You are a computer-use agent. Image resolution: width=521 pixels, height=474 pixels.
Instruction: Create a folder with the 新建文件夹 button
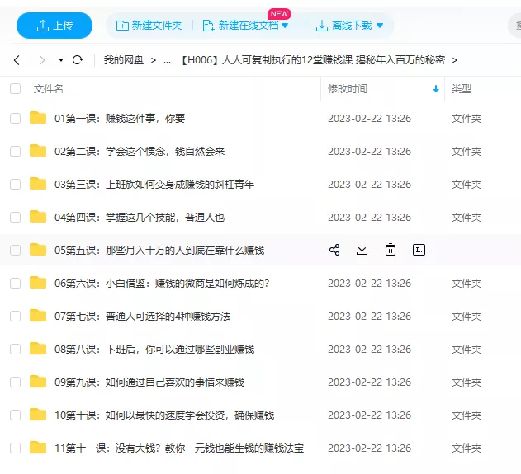pyautogui.click(x=149, y=26)
